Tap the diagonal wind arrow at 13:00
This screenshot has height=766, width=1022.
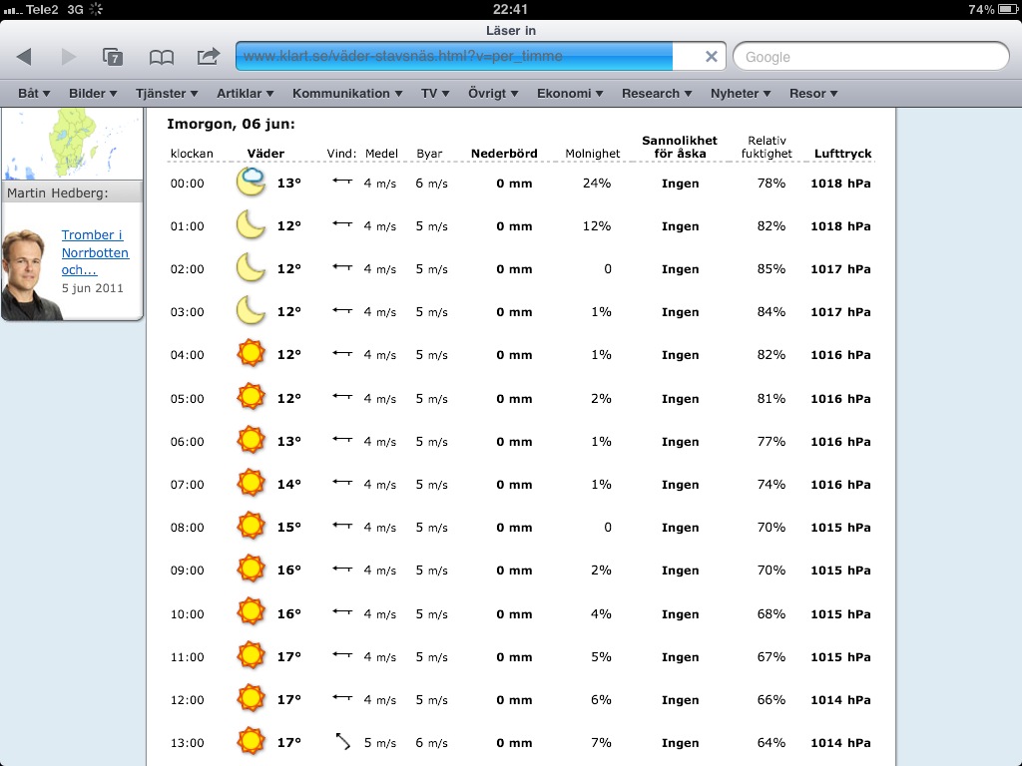point(343,741)
